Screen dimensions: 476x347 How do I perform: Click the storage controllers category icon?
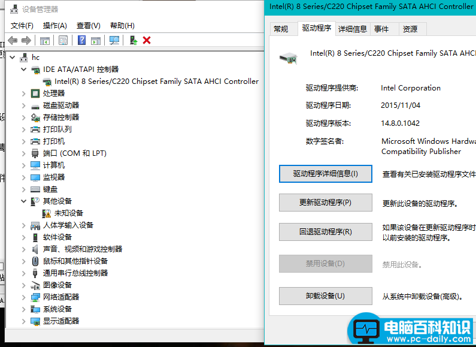coord(35,117)
